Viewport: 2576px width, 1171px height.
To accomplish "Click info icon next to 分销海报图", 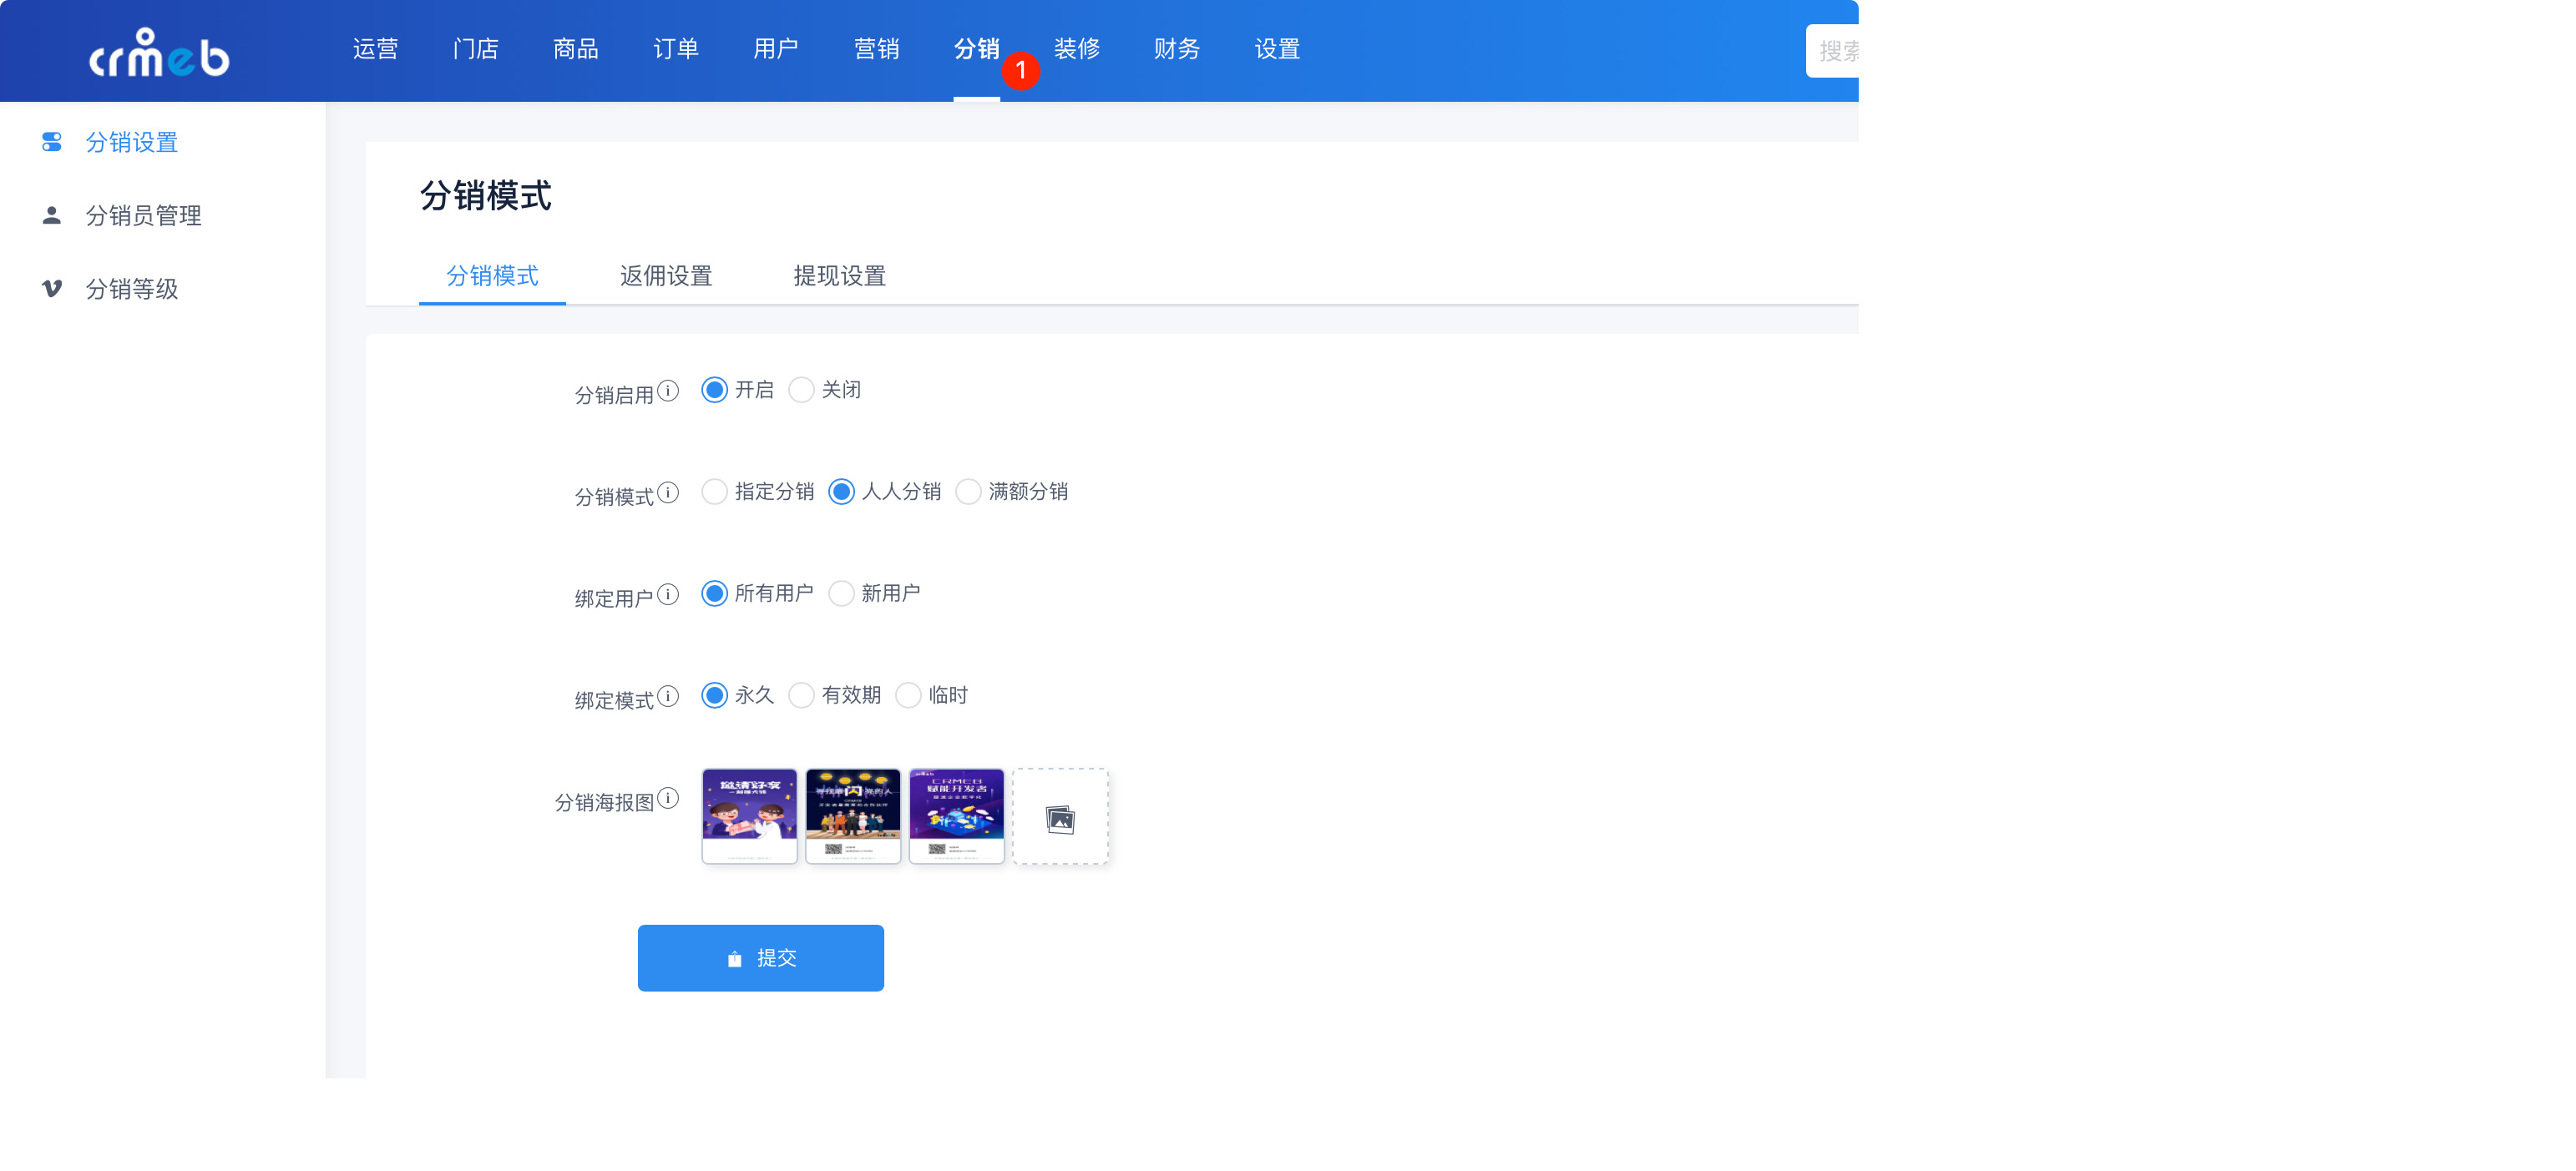I will [x=668, y=797].
